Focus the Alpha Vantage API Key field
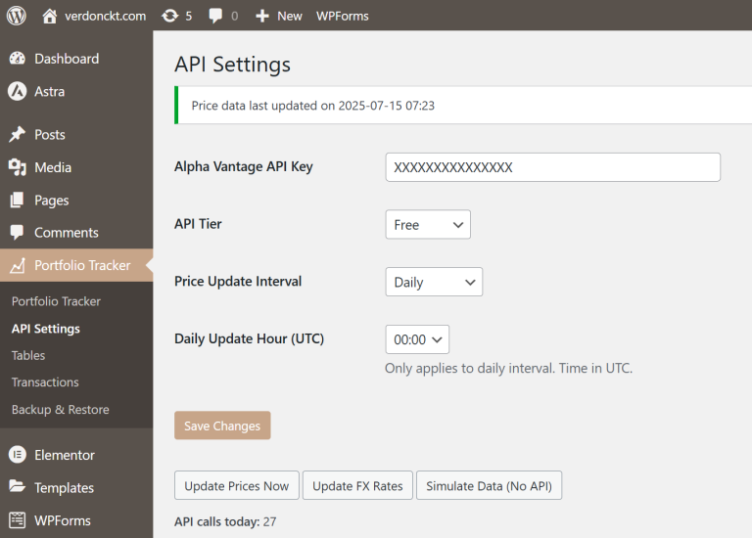The width and height of the screenshot is (752, 538). coord(553,167)
